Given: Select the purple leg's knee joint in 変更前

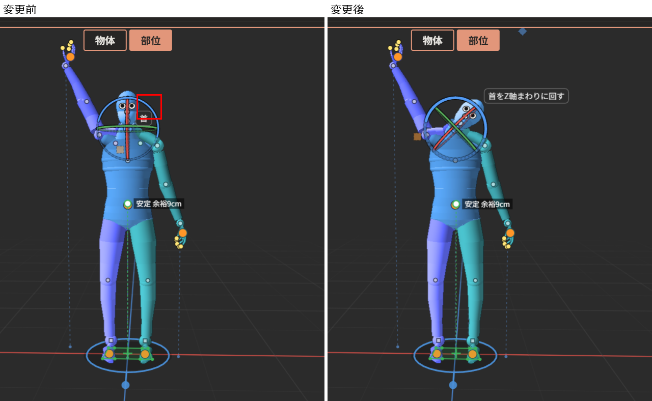Looking at the screenshot, I should point(108,280).
